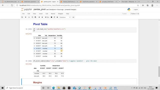Open the File menu
This screenshot has height=90, width=160.
pyautogui.click(x=23, y=14)
